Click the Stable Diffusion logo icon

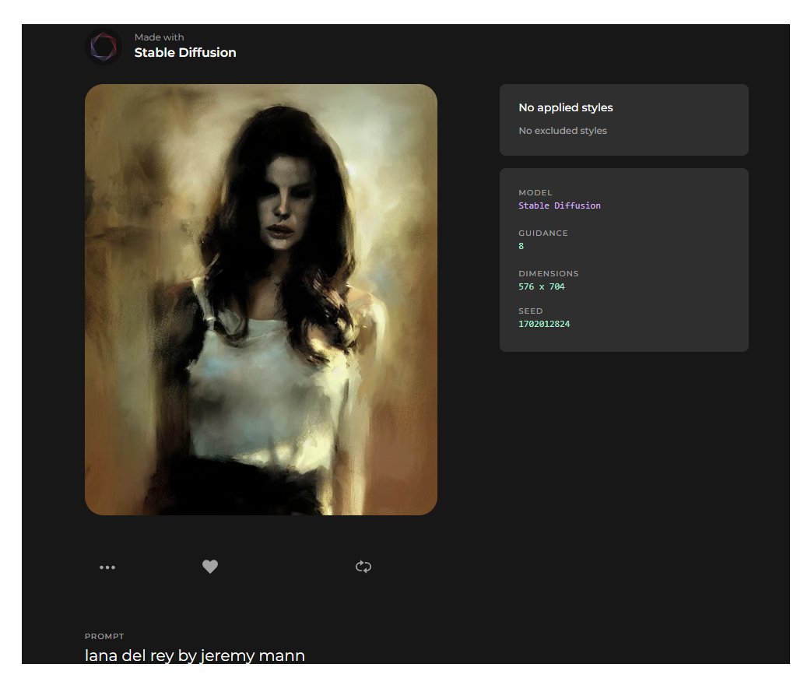coord(104,47)
